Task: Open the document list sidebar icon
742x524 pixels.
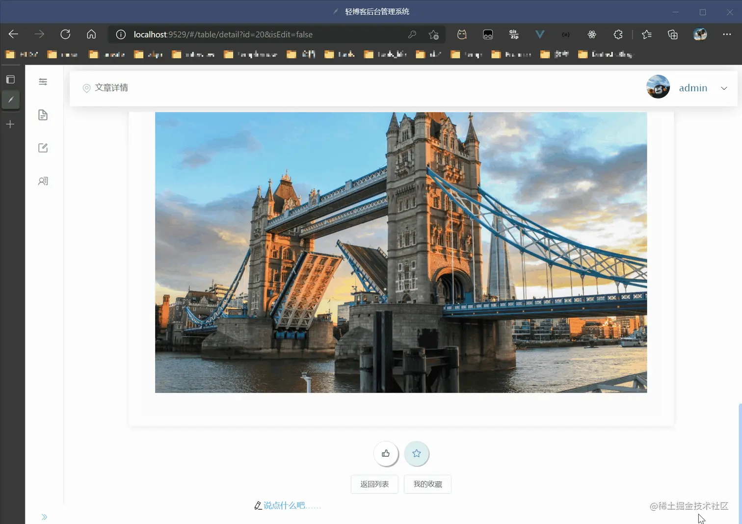Action: click(43, 115)
